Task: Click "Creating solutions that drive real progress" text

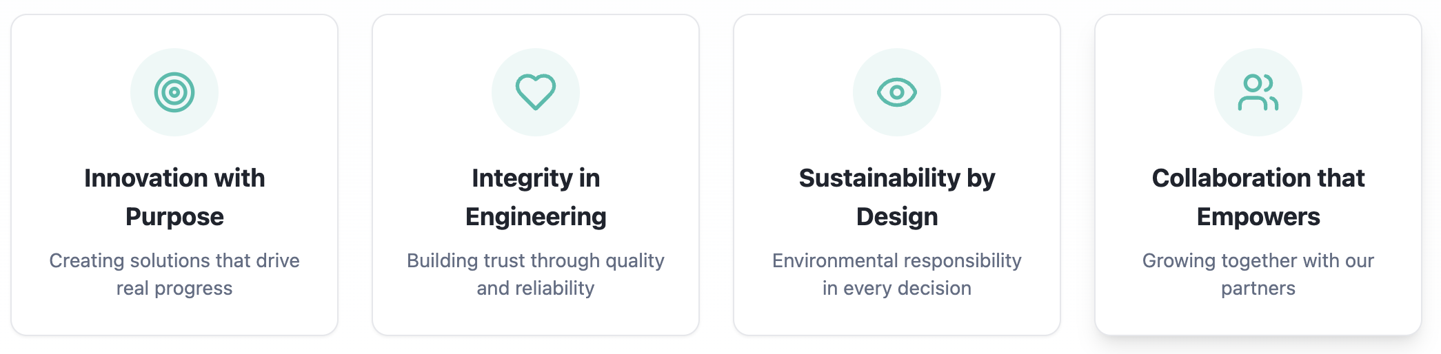Action: (174, 274)
